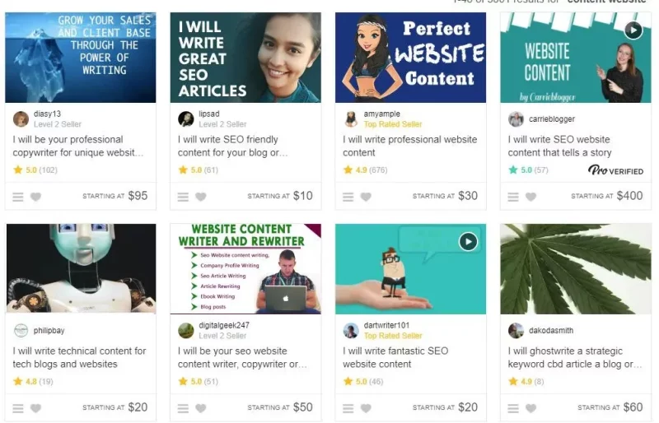Open amyample seller profile name
This screenshot has width=659, height=423.
(381, 114)
